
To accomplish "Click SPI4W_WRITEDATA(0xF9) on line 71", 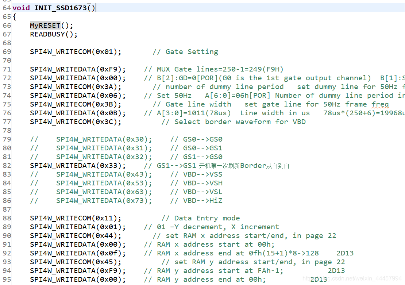I will (78, 69).
